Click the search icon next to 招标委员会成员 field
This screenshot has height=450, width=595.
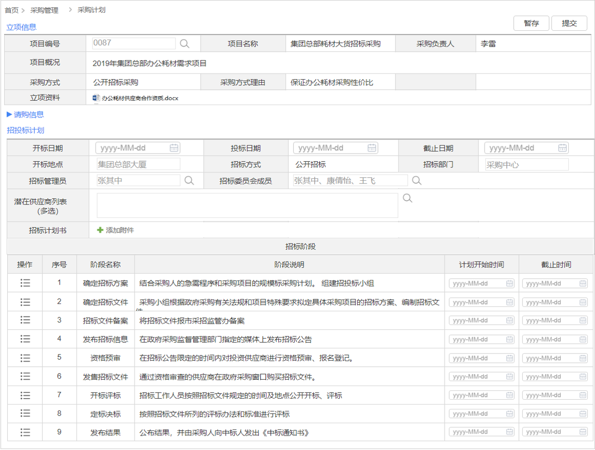(417, 181)
